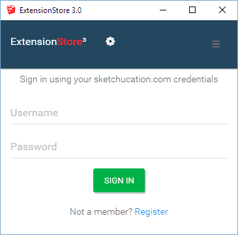The height and width of the screenshot is (235, 238).
Task: Click the green SIGN IN button
Action: coord(119,180)
